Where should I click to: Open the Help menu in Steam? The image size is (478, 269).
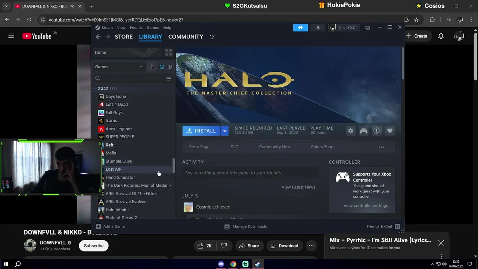(x=167, y=28)
